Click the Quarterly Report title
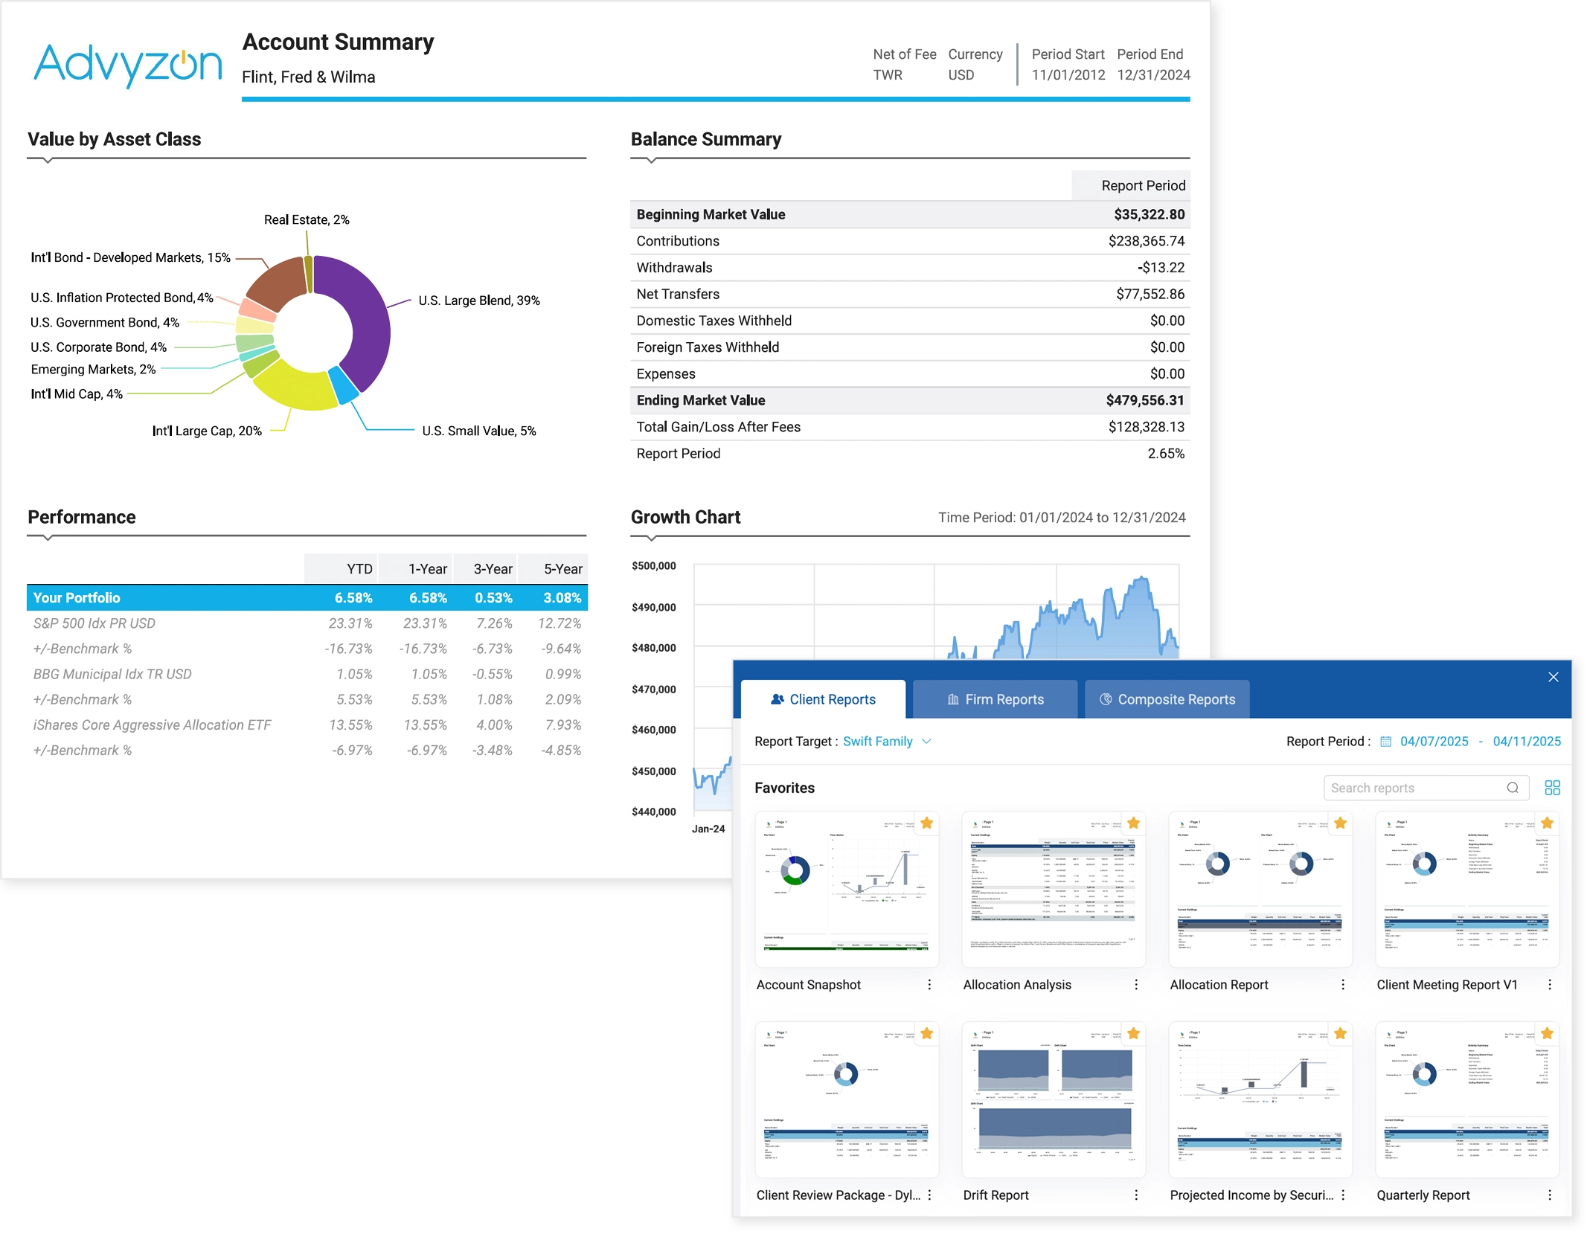This screenshot has height=1240, width=1587. click(x=1423, y=1195)
